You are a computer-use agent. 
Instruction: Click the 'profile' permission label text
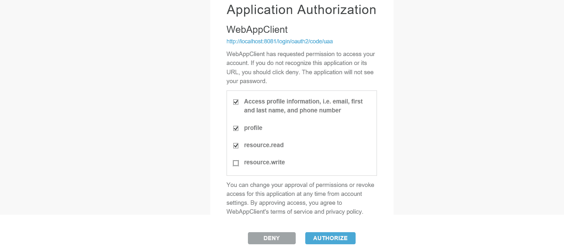[253, 128]
